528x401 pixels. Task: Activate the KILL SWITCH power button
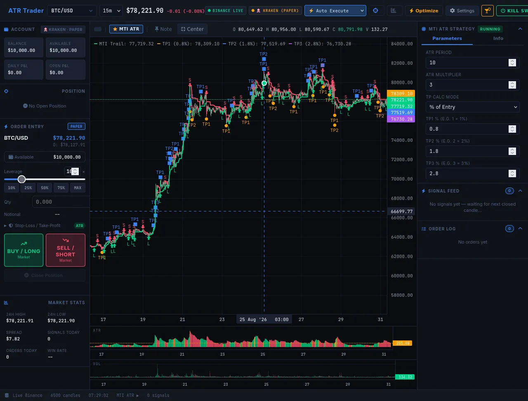512,11
